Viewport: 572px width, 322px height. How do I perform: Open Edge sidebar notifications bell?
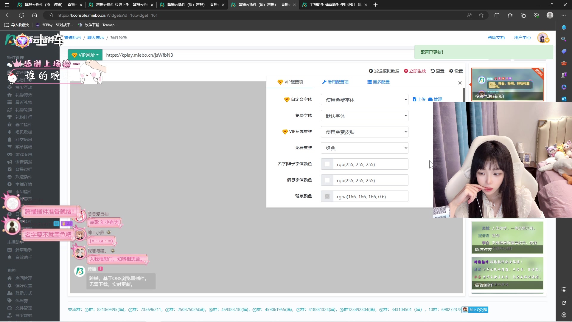click(x=564, y=27)
